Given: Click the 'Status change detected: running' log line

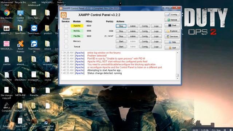Looking at the screenshot, I should pos(104,73).
